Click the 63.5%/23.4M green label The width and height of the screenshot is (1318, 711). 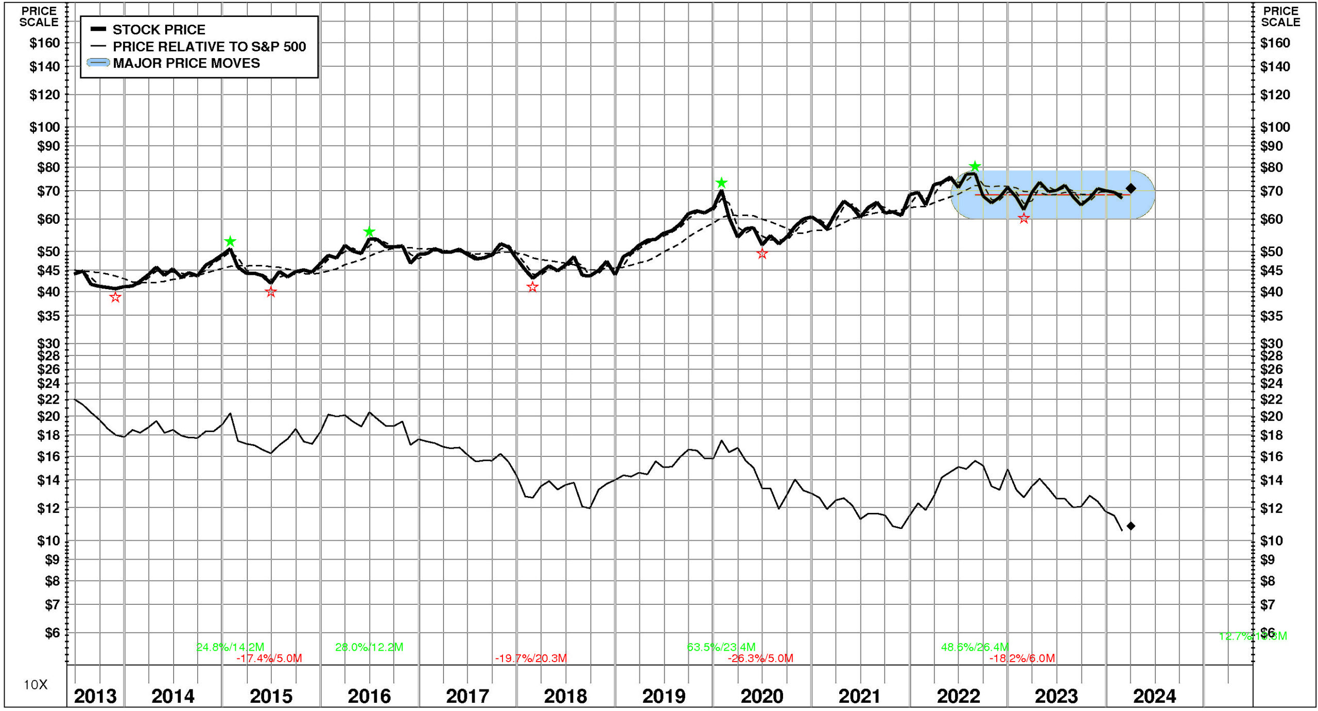pos(721,647)
